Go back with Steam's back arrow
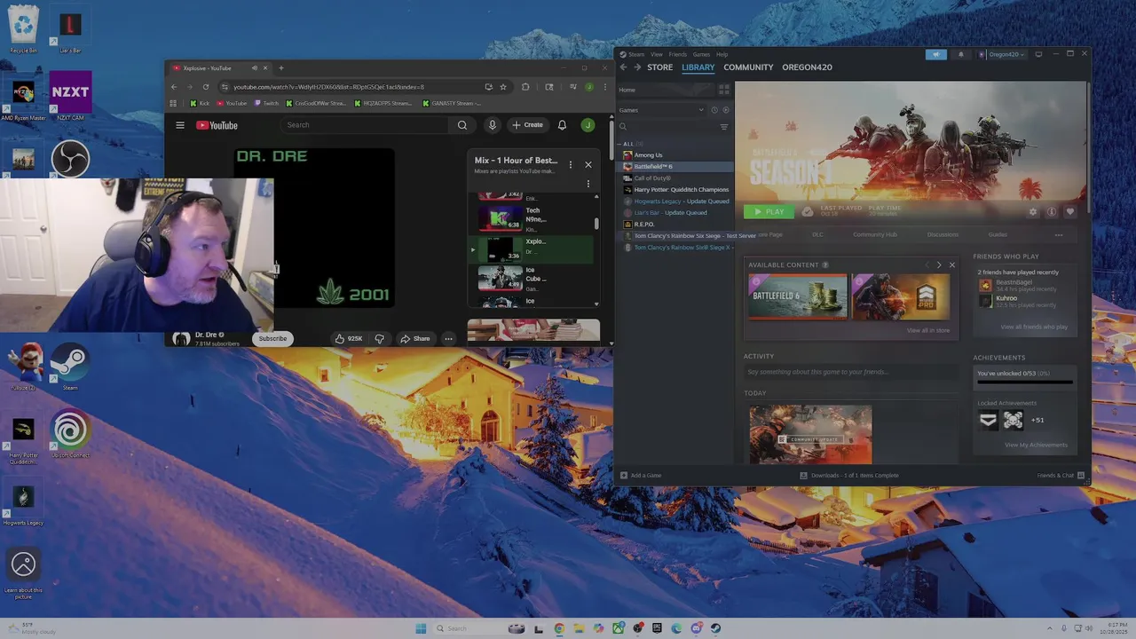Image resolution: width=1136 pixels, height=639 pixels. 623,67
